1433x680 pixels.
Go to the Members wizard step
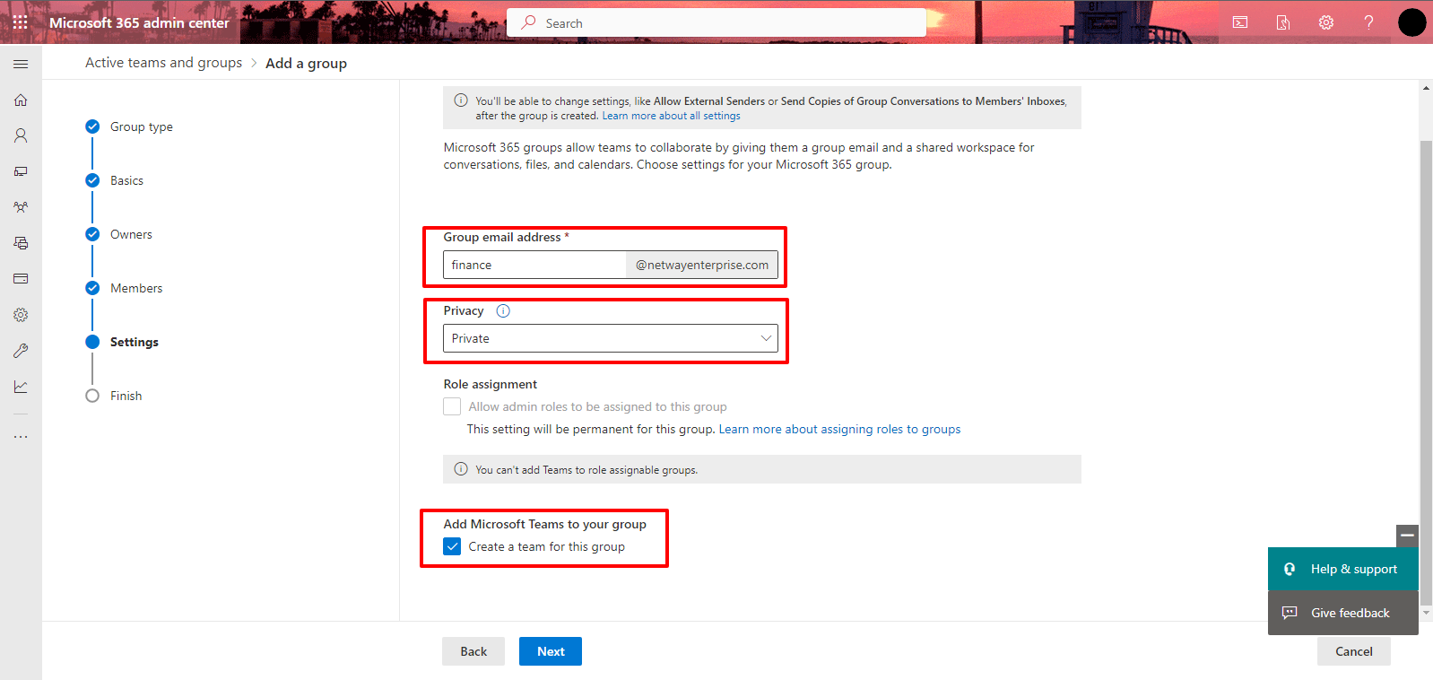tap(136, 288)
